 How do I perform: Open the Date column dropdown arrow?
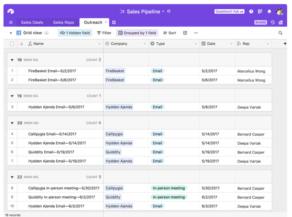[231, 44]
